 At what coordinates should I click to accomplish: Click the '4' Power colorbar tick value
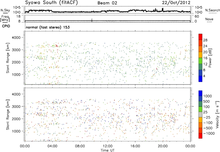[204, 76]
